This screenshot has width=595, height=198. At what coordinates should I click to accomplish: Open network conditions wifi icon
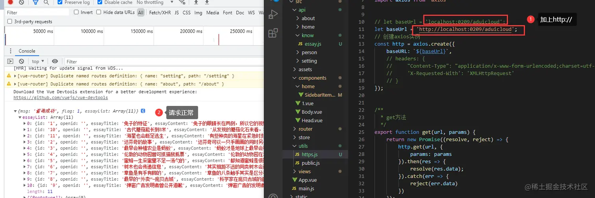point(181,2)
